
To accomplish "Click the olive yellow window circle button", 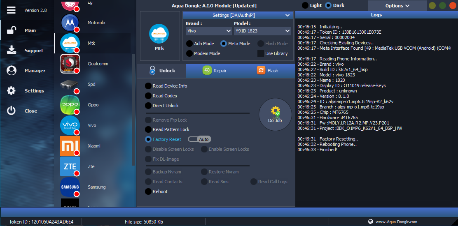I will 432,5.
